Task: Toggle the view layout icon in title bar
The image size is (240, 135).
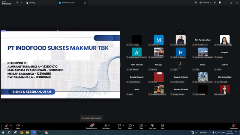Action: pos(220,3)
